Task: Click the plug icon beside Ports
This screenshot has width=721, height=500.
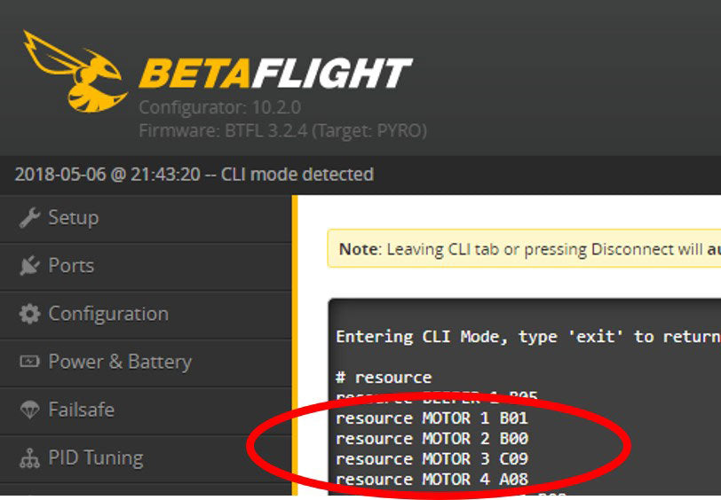Action: tap(29, 266)
